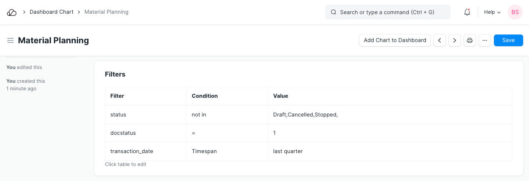Click Add Chart to Dashboard
The image size is (529, 181).
[x=395, y=40]
